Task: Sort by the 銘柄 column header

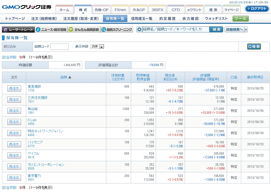Action: pos(66,77)
